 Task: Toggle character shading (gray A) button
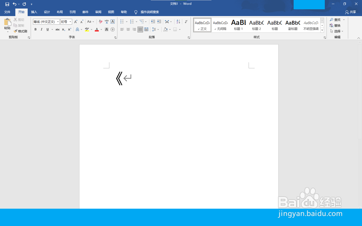click(107, 29)
